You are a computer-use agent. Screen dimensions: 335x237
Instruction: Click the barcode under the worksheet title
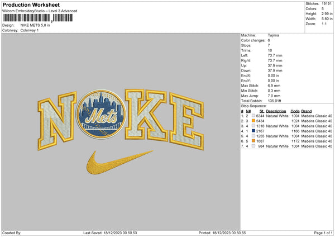(x=38, y=18)
